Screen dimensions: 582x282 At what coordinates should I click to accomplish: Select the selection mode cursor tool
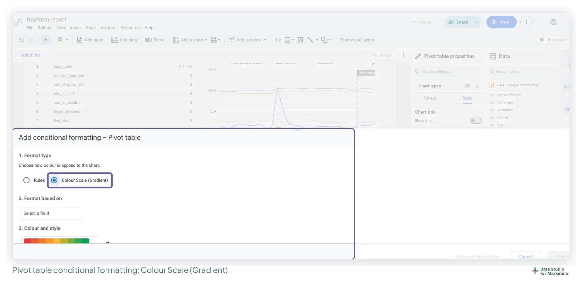(x=46, y=40)
